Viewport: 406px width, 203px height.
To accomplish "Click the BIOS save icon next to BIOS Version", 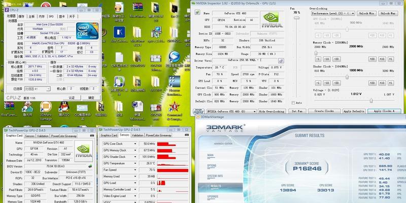I will click(x=90, y=166).
